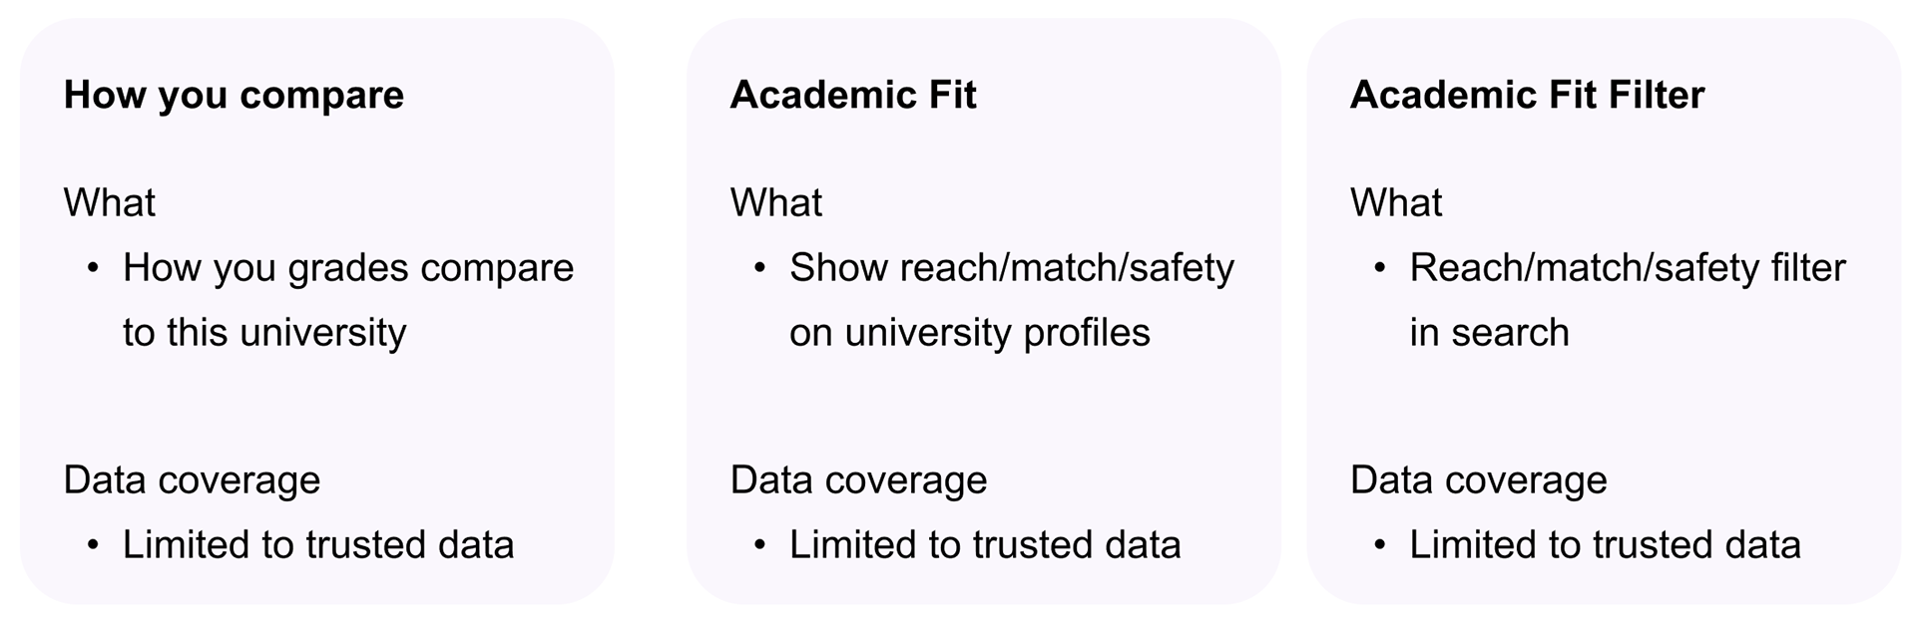Click bullet point before "How you grades compare"

click(93, 269)
